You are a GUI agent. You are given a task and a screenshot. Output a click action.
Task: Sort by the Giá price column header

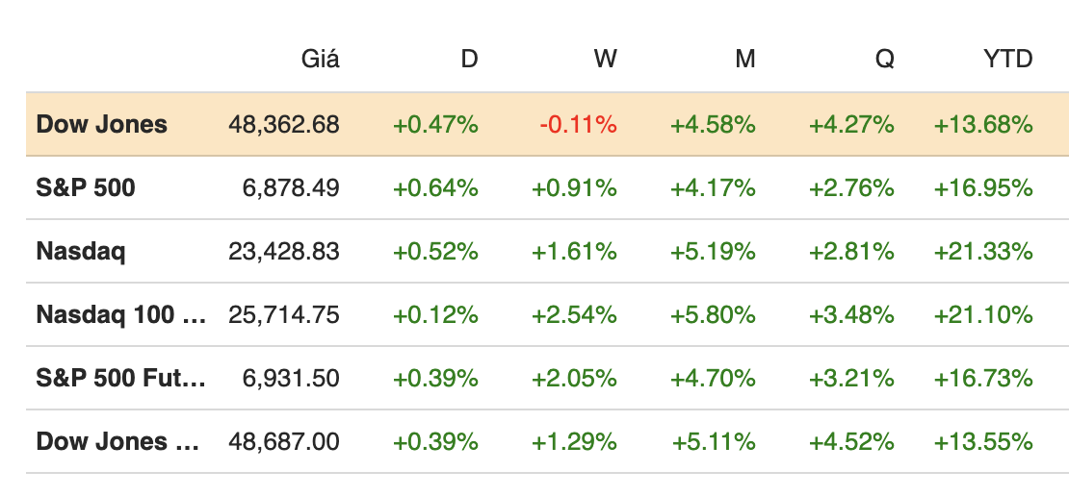click(x=321, y=59)
